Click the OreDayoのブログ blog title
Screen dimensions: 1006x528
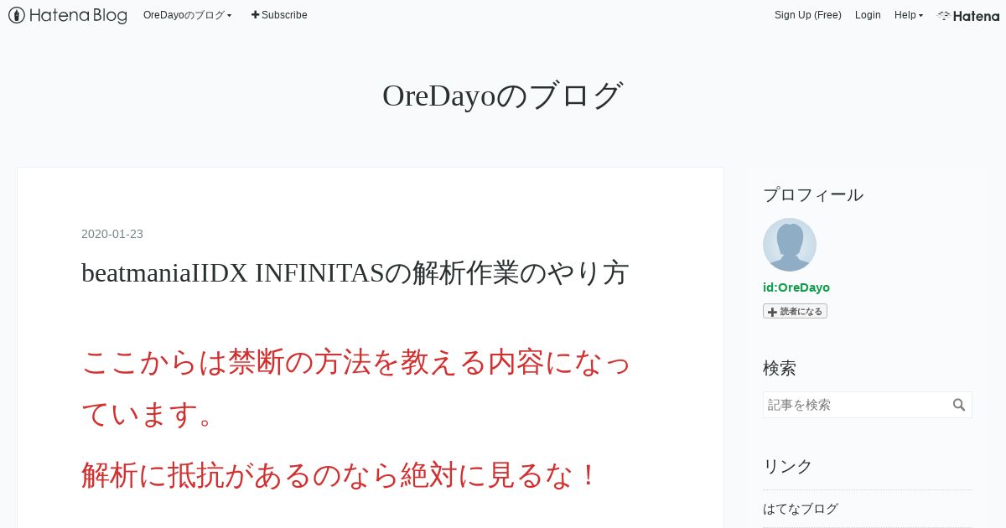[x=503, y=96]
